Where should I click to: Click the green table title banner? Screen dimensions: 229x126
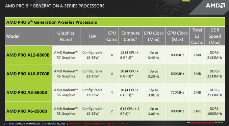click(x=115, y=22)
